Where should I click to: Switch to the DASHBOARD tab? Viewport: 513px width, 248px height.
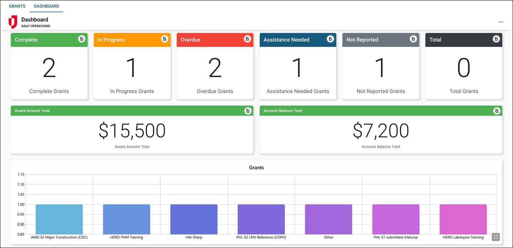click(46, 6)
